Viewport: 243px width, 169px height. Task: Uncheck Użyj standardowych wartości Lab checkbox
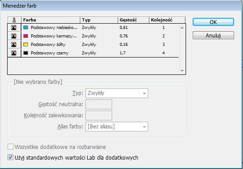[x=10, y=157]
